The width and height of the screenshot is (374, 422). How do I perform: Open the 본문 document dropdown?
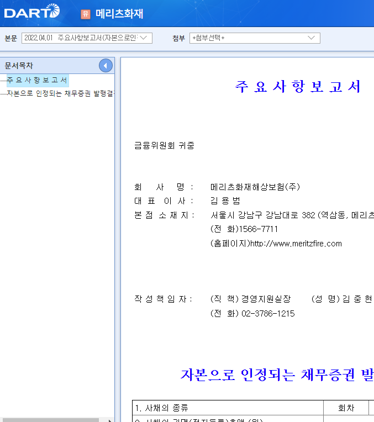87,38
